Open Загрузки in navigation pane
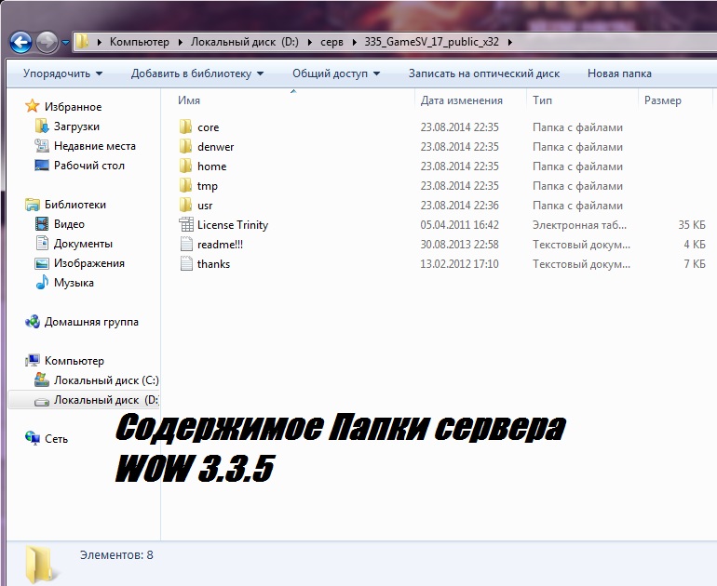717x586 pixels. point(76,127)
